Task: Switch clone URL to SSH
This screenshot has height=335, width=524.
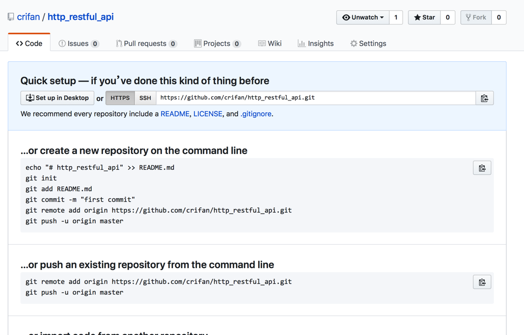Action: 145,98
